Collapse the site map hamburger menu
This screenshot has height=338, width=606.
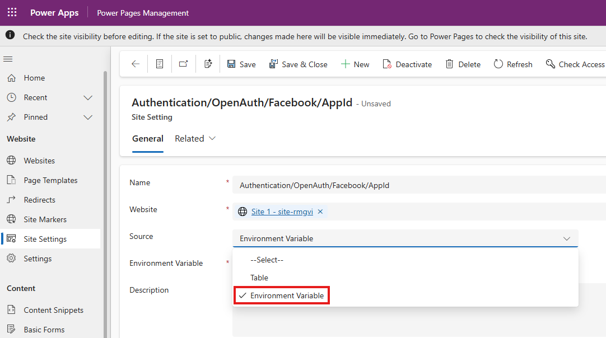8,59
